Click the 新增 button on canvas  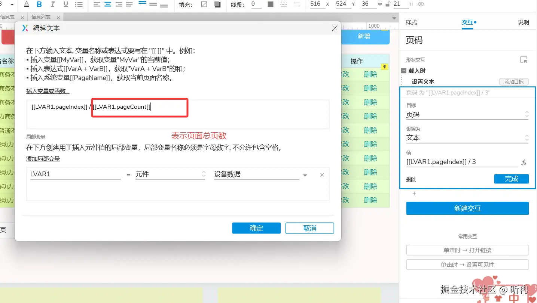coord(364,36)
